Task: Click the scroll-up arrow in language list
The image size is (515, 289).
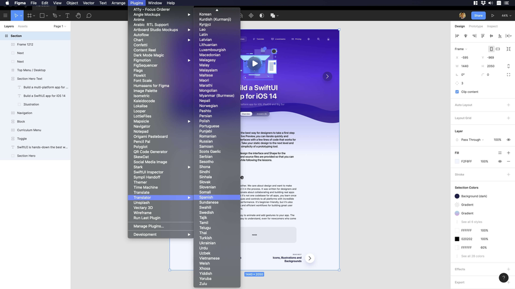Action: pos(217,10)
